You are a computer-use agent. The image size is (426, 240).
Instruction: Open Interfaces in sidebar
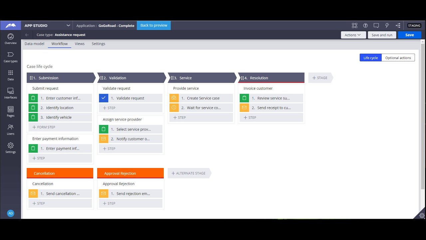(x=10, y=93)
